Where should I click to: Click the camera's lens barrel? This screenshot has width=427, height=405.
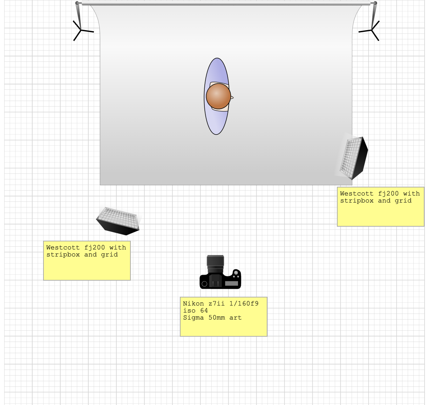(x=215, y=263)
